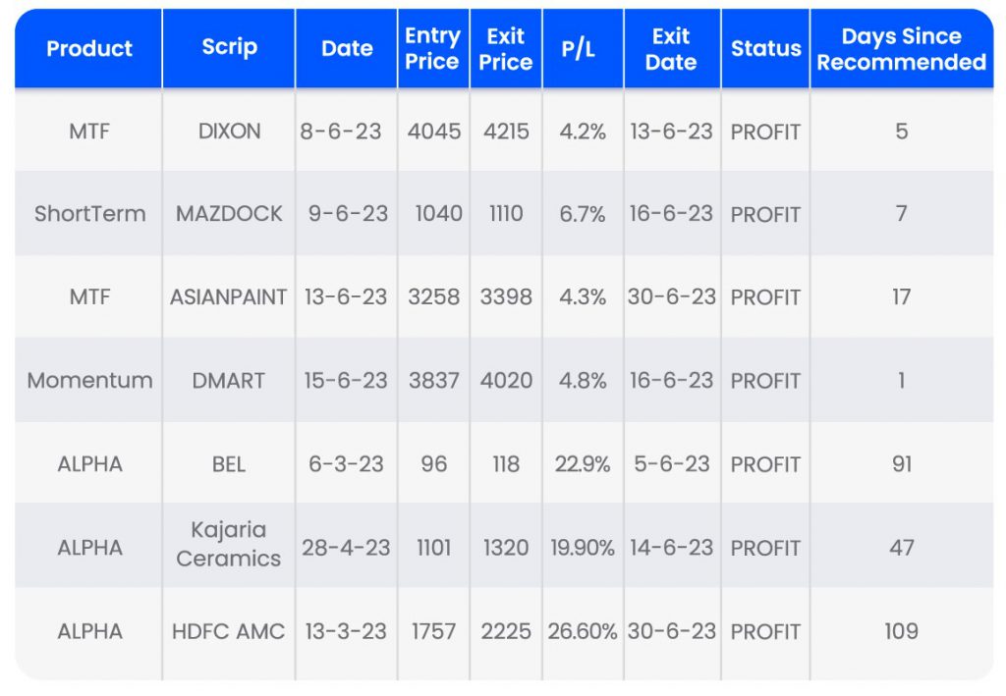The image size is (1006, 696).
Task: Click the Days Since Recommended header
Action: click(901, 49)
